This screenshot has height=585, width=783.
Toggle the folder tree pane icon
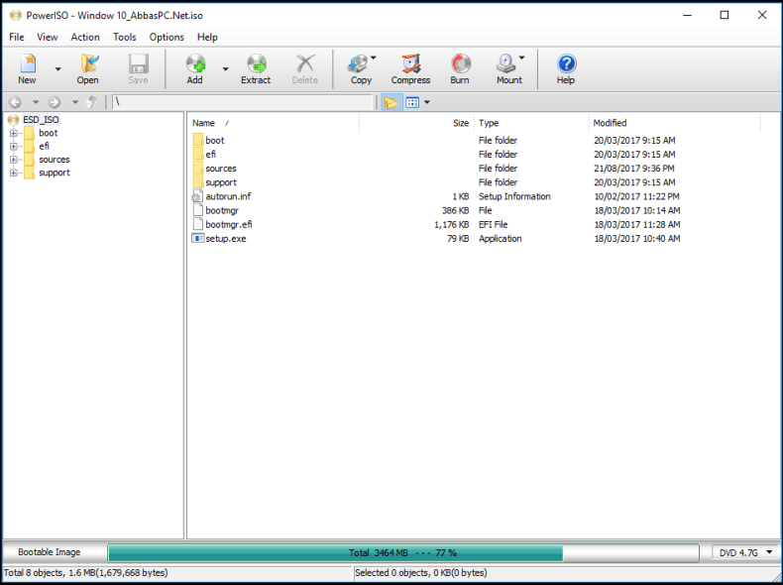(391, 102)
